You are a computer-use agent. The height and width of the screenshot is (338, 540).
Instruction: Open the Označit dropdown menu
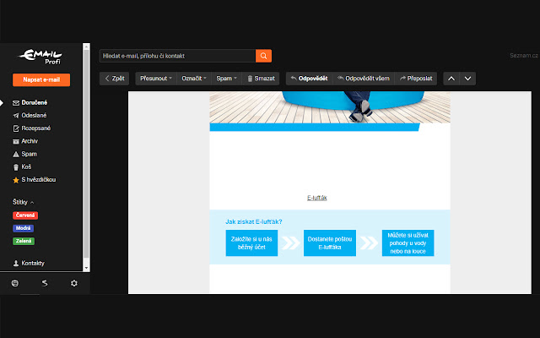pos(194,79)
